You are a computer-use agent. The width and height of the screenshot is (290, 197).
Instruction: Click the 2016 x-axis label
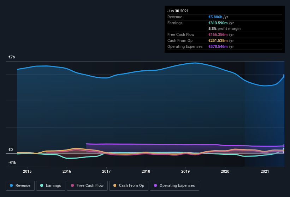(67, 171)
